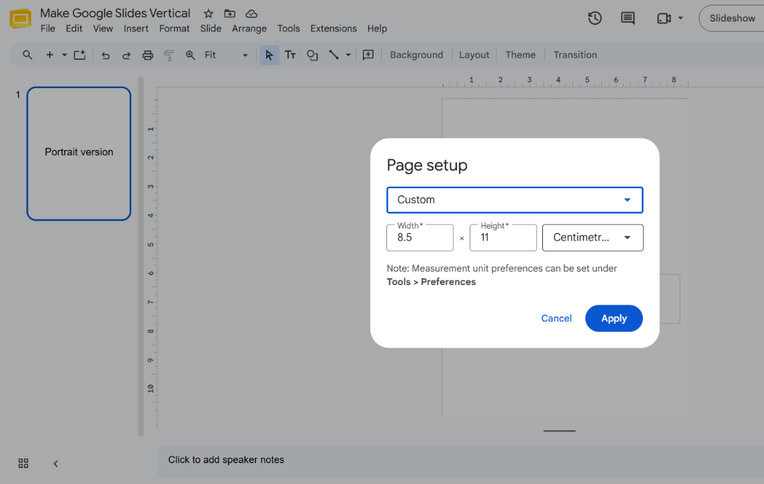Check the cloud save status icon
764x484 pixels.
click(251, 13)
